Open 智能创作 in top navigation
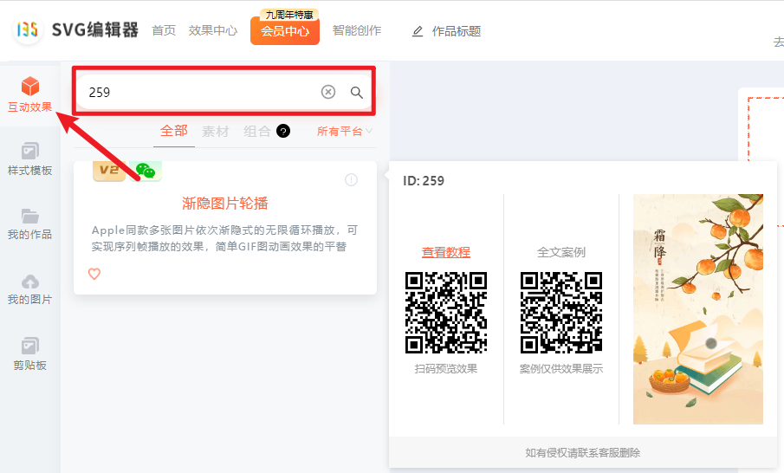The image size is (784, 473). 357,30
